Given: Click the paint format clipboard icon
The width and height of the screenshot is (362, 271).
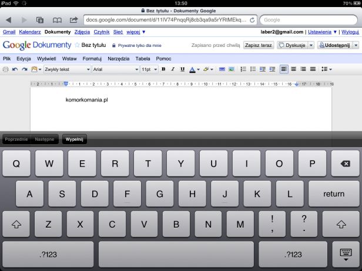Looking at the screenshot, I should tap(34, 69).
